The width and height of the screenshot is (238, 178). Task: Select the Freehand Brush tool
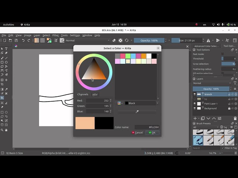tap(2, 58)
